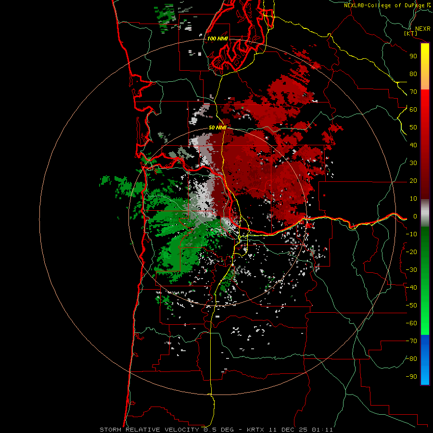Pick the gray zero-velocity segment of the color bar
The width and height of the screenshot is (433, 433).
pyautogui.click(x=425, y=213)
